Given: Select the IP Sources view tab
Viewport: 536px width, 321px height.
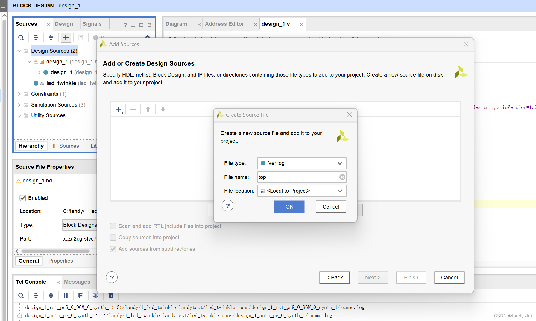Looking at the screenshot, I should click(x=66, y=146).
